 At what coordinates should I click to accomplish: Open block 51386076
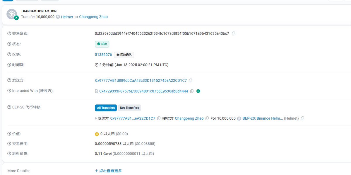[103, 55]
